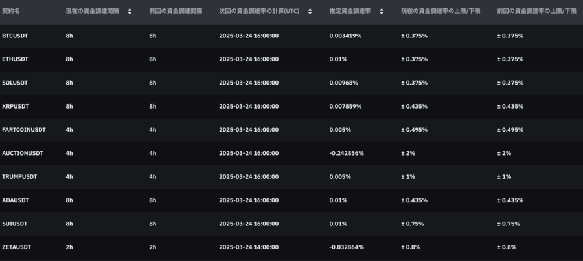Click the 前回の資金調達間隔 column header
Image resolution: width=583 pixels, height=261 pixels.
pyautogui.click(x=176, y=11)
